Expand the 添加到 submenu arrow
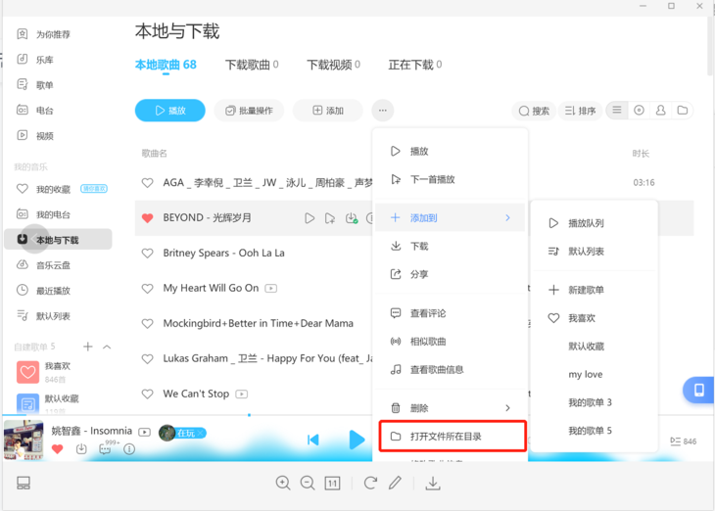Screen dimensions: 715x511 coord(507,217)
